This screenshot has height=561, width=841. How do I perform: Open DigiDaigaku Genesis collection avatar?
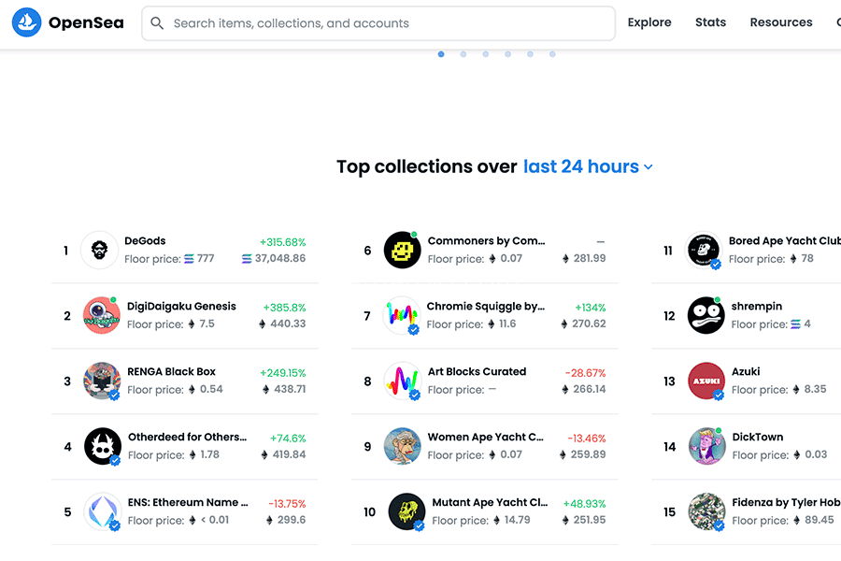101,316
